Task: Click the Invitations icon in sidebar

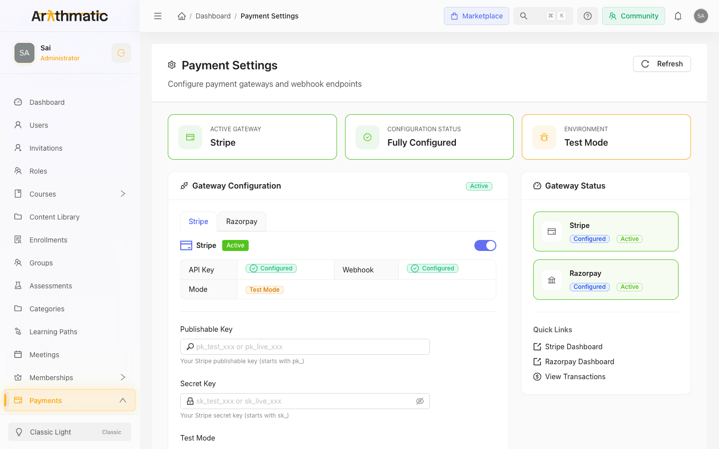Action: click(18, 148)
